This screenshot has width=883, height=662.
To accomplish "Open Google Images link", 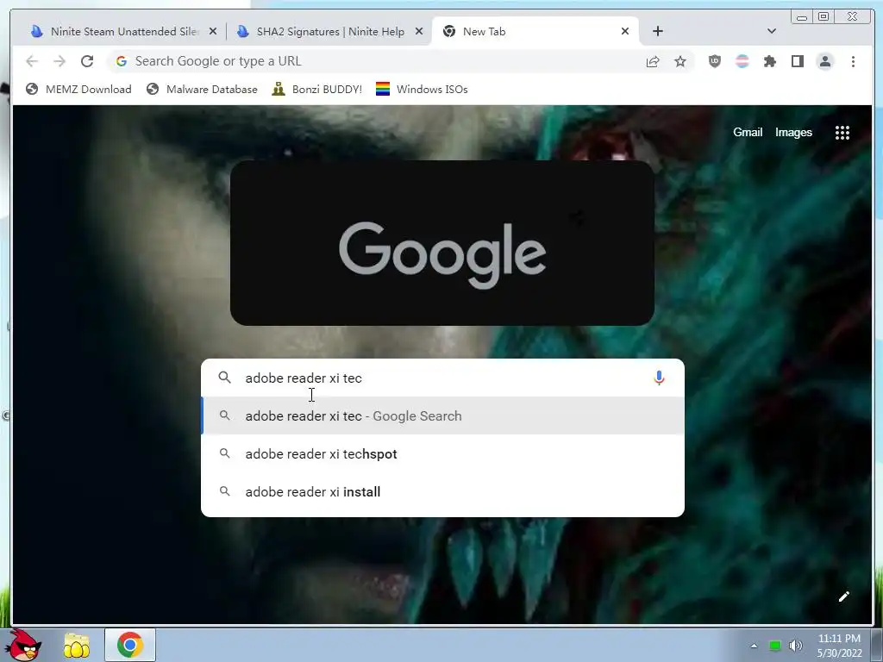I will point(793,132).
